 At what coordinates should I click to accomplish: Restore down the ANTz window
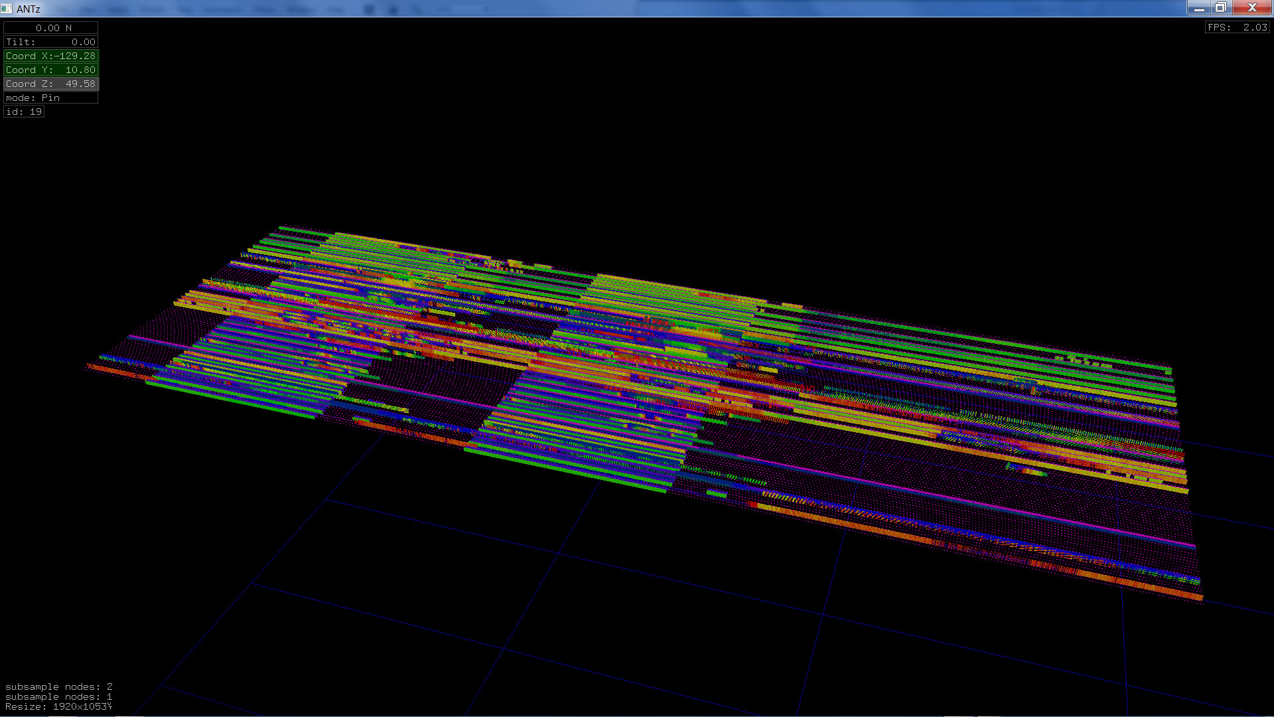1221,8
